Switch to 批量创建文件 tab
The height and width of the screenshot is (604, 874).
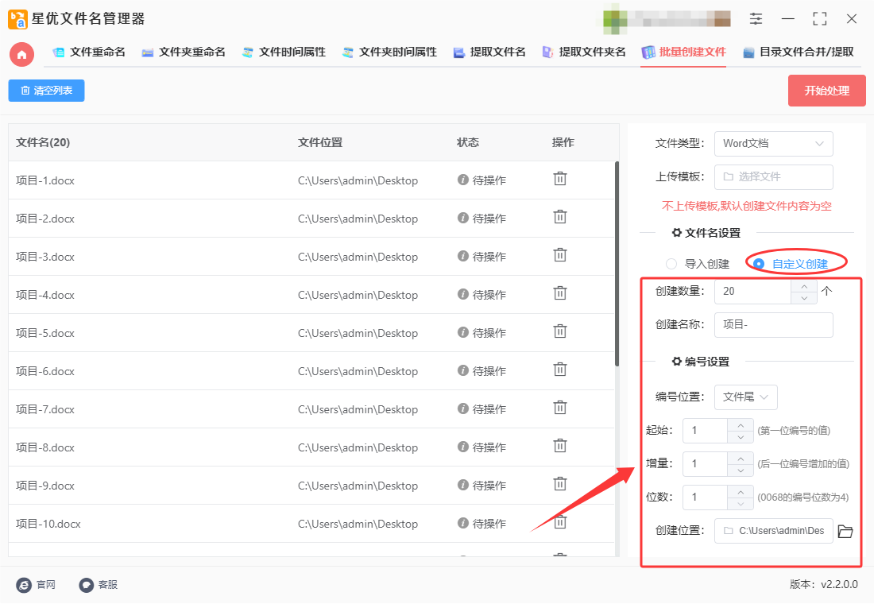coord(683,52)
